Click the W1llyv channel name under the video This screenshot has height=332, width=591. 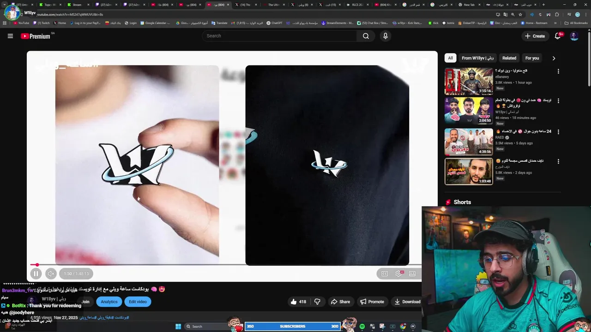click(x=54, y=299)
